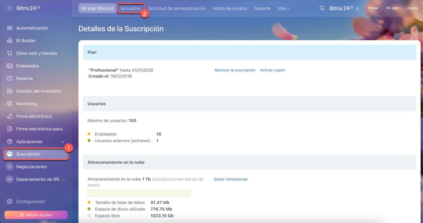Click Quitar limitaciones link

pyautogui.click(x=231, y=179)
